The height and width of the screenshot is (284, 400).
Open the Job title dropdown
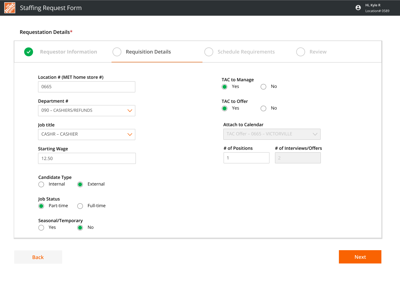[x=87, y=135]
